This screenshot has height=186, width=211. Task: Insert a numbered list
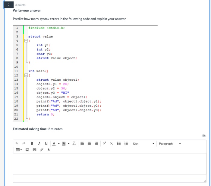tap(126, 143)
